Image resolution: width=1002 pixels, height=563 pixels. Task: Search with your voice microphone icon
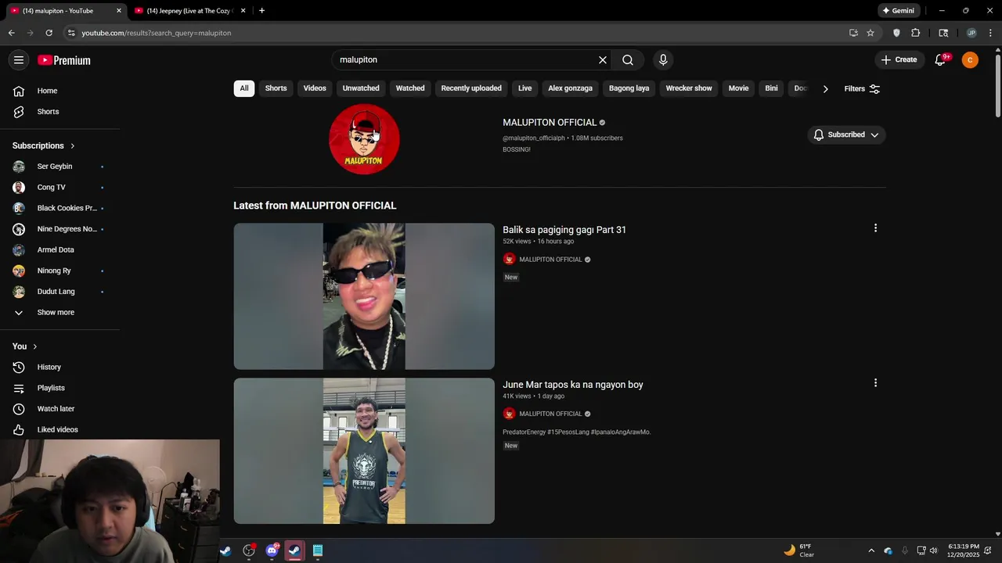pyautogui.click(x=663, y=60)
